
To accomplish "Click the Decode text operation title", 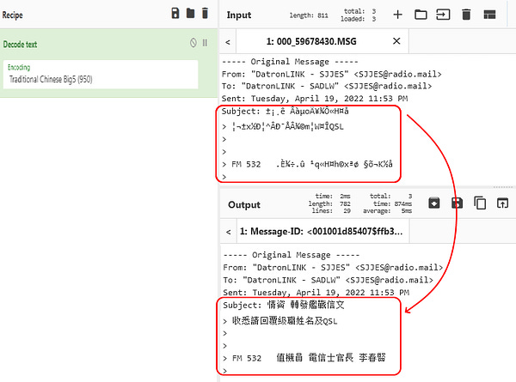I will pos(20,45).
